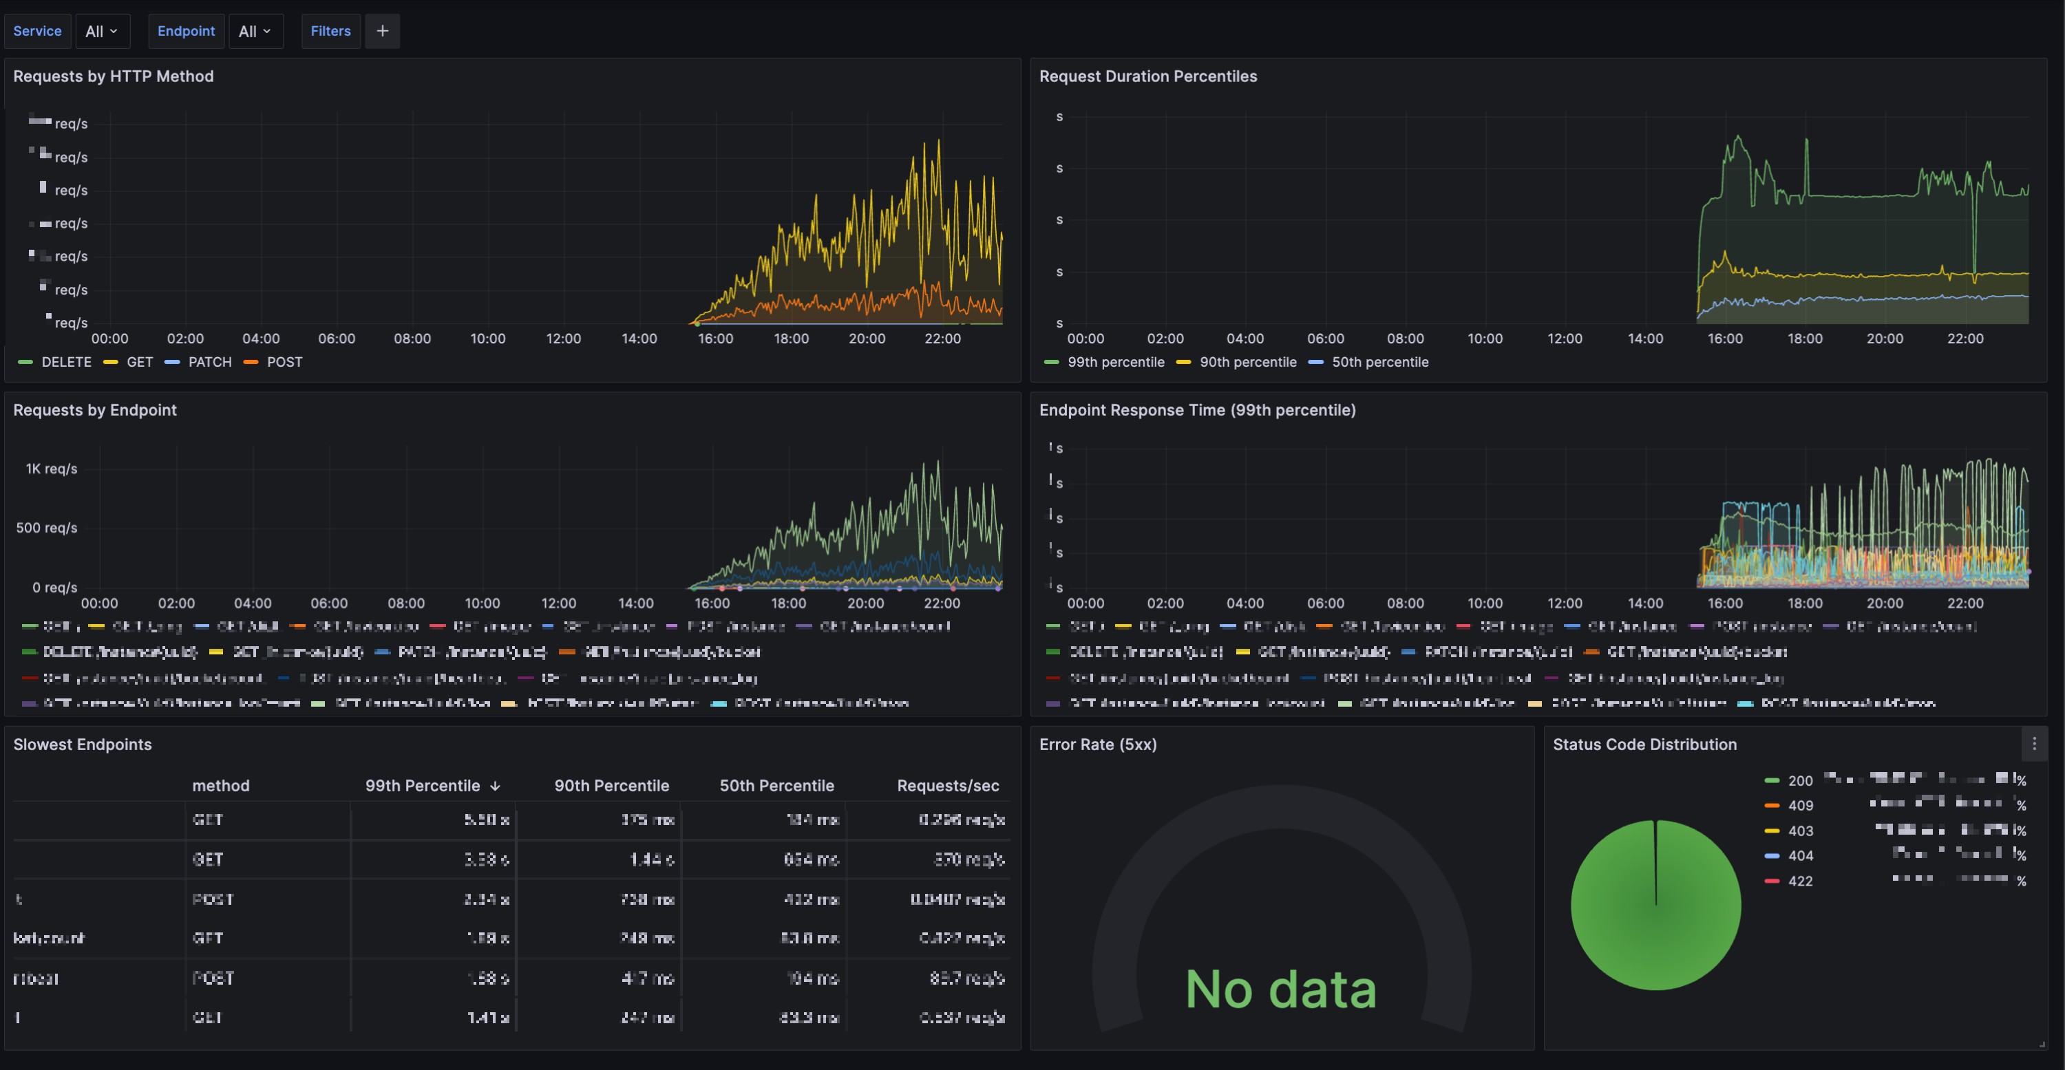Viewport: 2065px width, 1070px height.
Task: Sort table by Requests/sec column header
Action: click(948, 787)
